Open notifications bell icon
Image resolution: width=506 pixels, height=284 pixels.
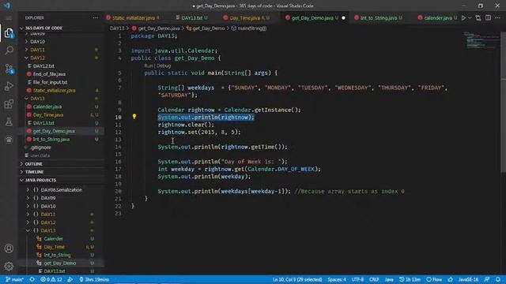tap(498, 279)
